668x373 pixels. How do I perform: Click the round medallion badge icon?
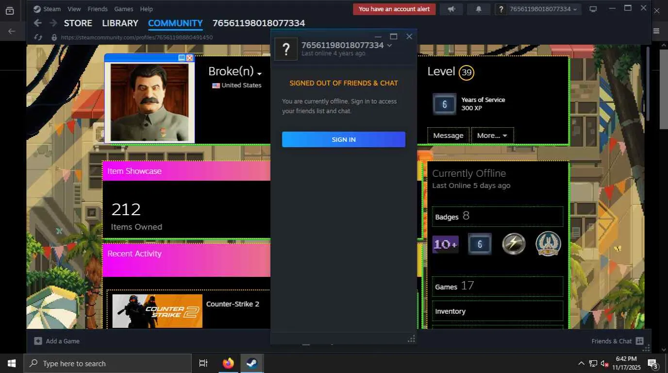pos(548,244)
